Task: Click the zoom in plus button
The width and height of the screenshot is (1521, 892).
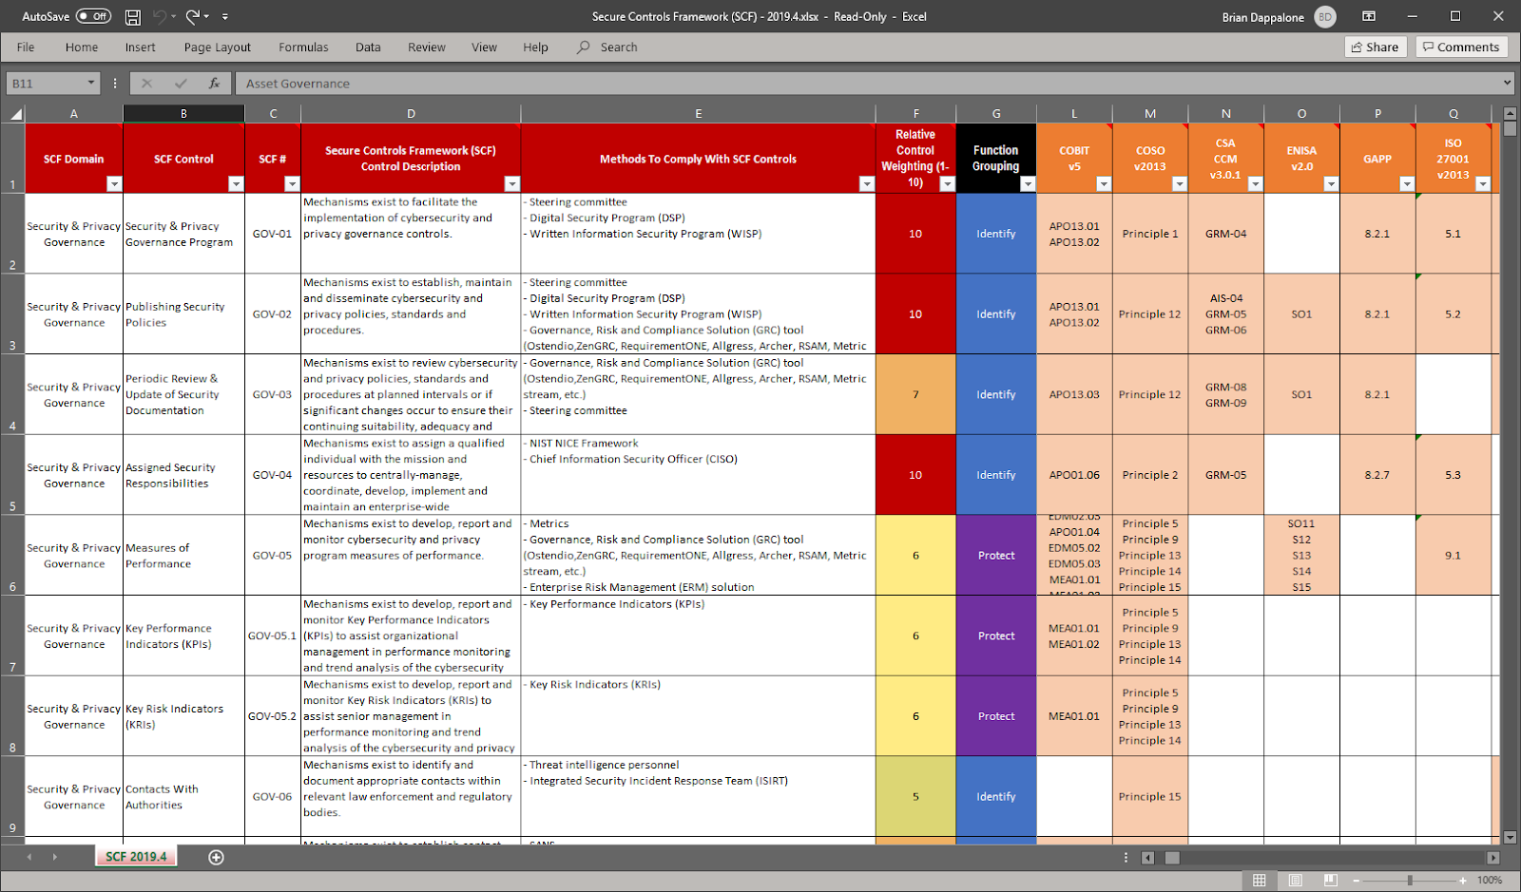Action: point(1462,881)
